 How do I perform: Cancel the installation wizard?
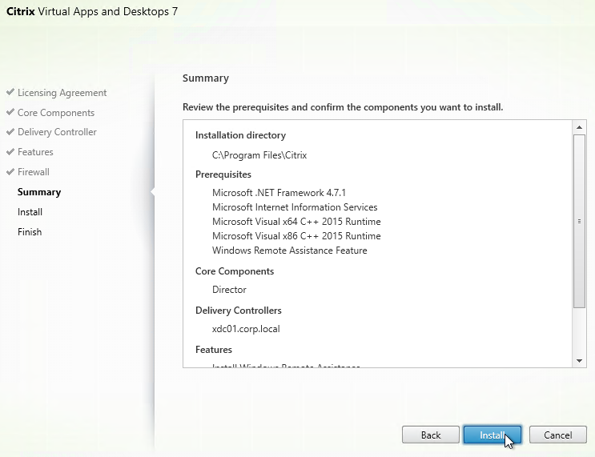click(x=558, y=435)
